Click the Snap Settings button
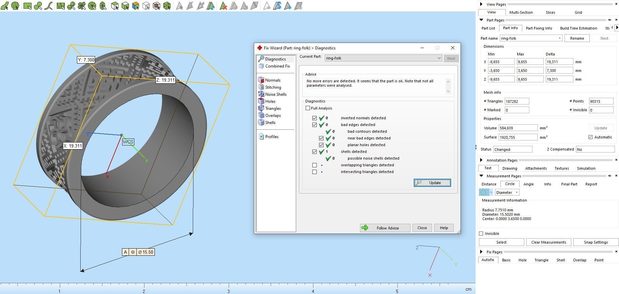Screen dimensions: 619x294 click(595, 242)
